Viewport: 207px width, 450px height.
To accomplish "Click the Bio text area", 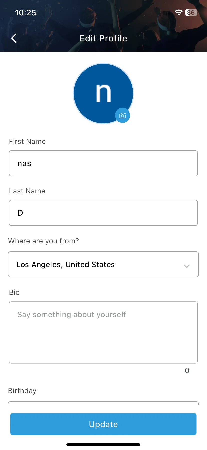I will point(103,332).
